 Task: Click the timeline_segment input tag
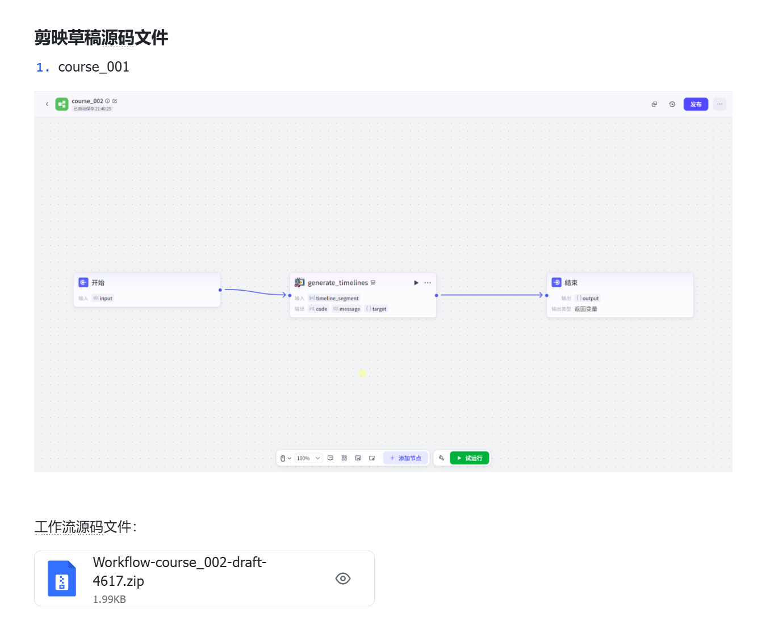tap(334, 298)
